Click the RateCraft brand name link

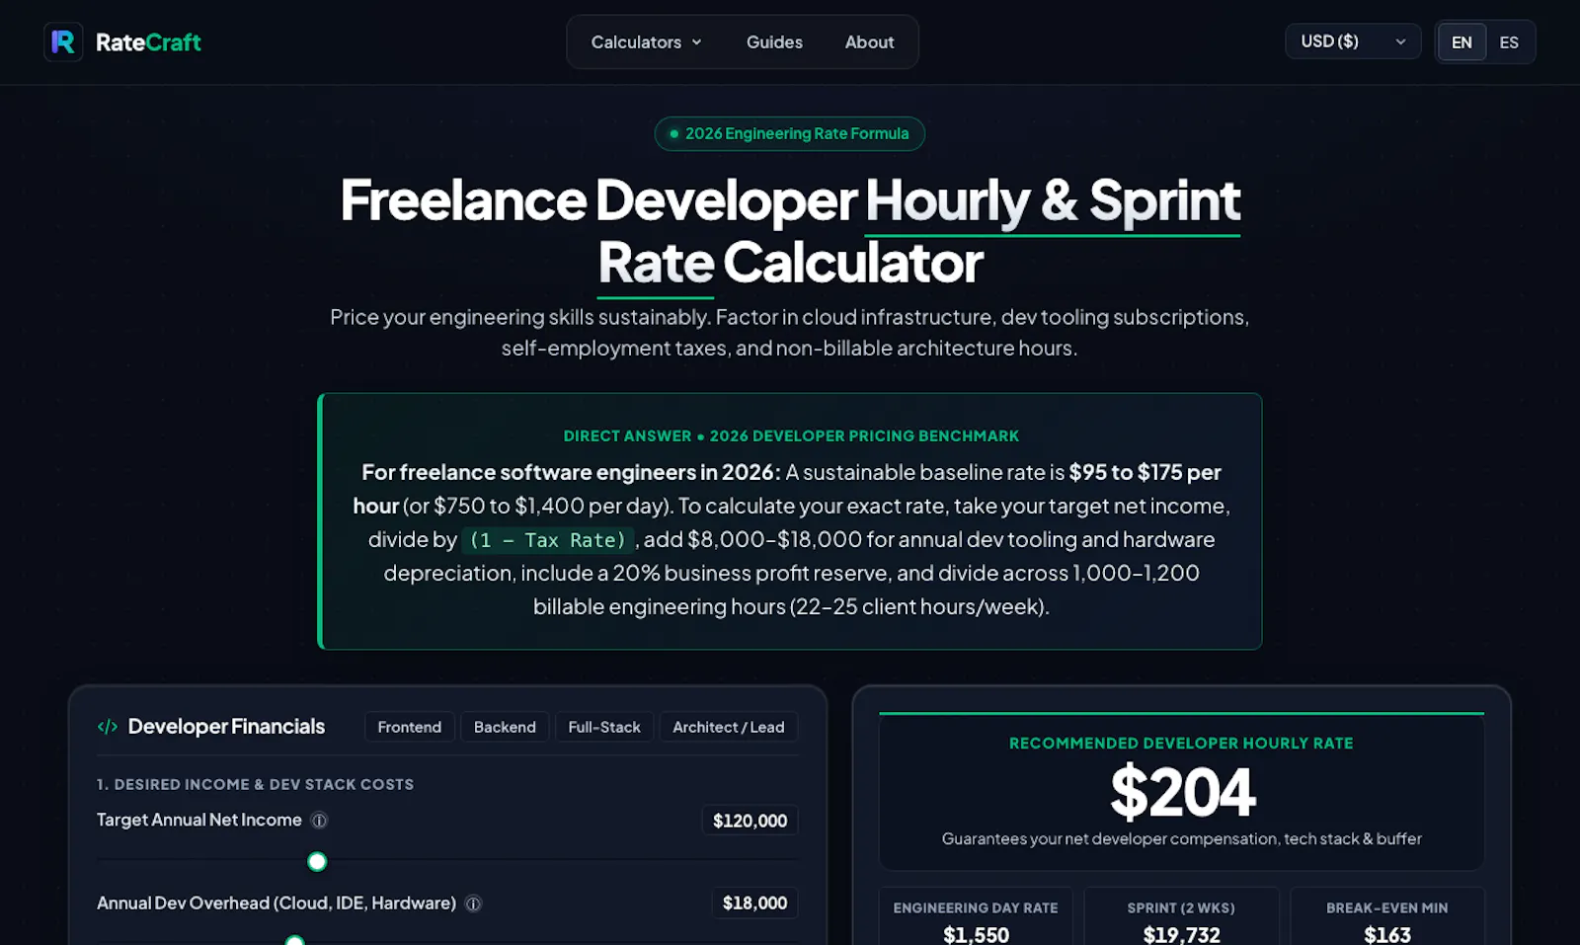(148, 42)
